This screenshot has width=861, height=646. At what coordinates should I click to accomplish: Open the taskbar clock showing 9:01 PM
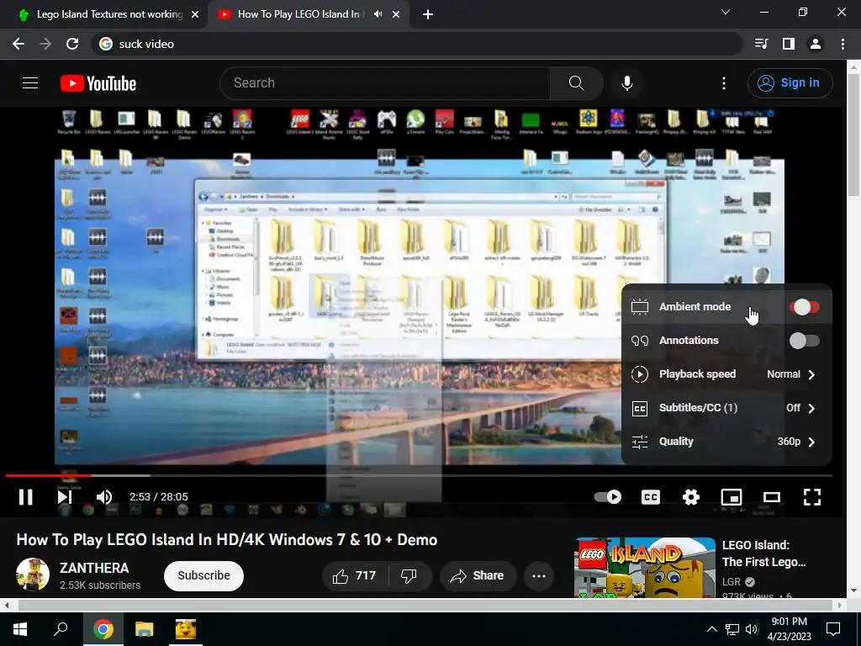789,629
